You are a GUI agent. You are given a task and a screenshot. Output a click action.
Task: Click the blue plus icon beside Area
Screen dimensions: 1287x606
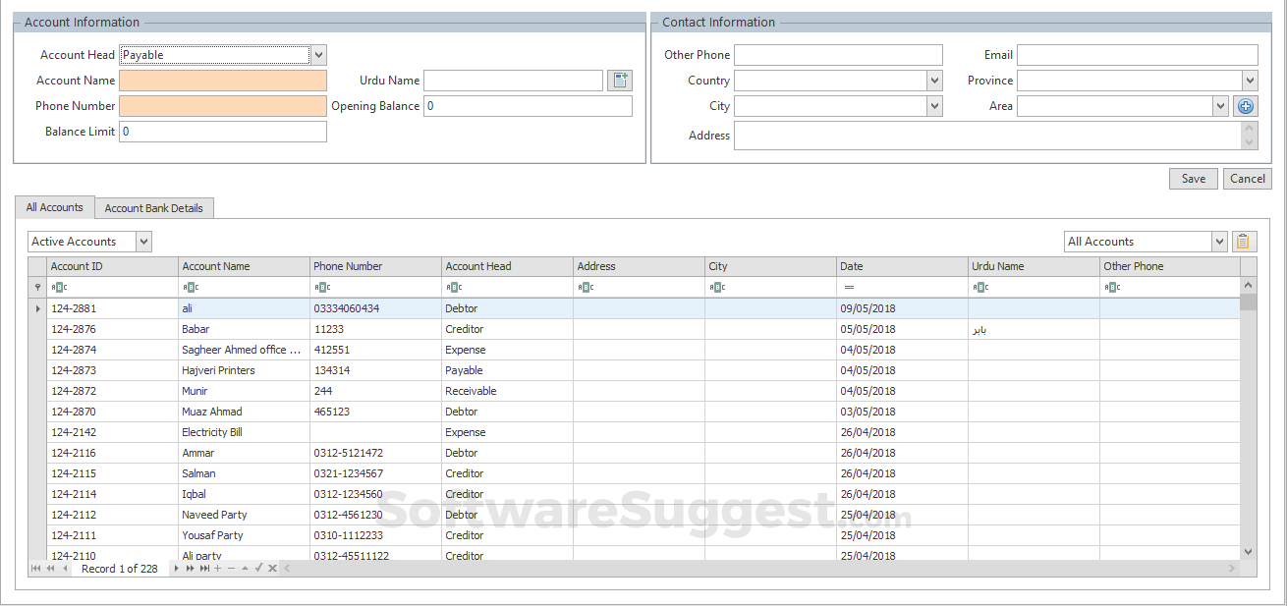(x=1246, y=105)
